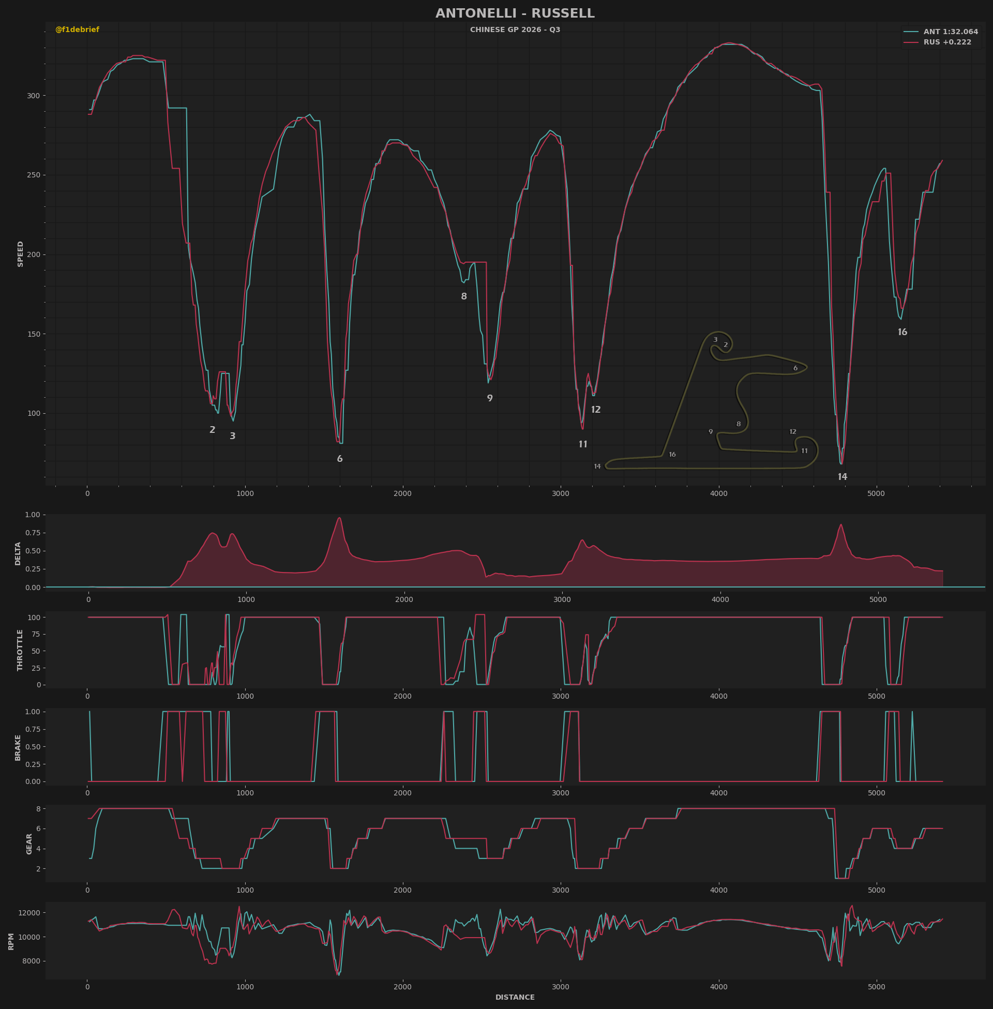The image size is (993, 1009).
Task: Click distance tick 2000 below the GEAR chart
Action: (402, 890)
